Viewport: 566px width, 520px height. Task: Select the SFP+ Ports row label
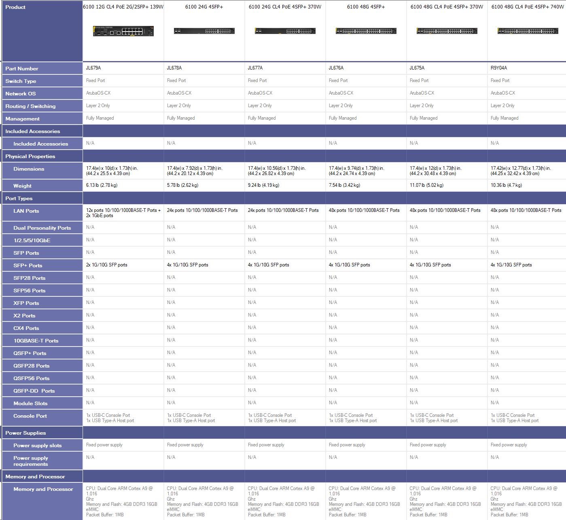tap(28, 266)
